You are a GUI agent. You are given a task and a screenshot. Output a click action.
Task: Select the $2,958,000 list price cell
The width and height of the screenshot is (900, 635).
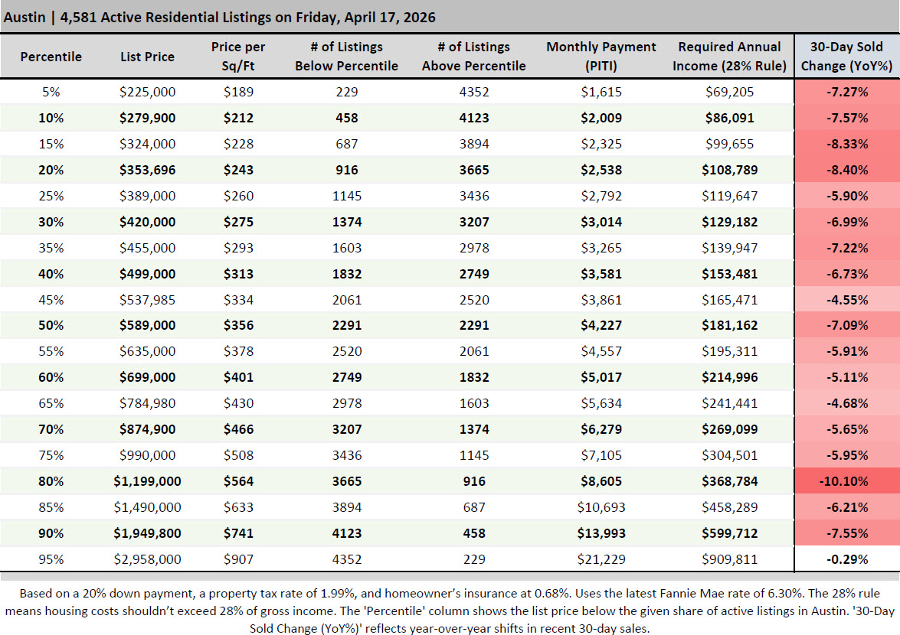pyautogui.click(x=147, y=559)
